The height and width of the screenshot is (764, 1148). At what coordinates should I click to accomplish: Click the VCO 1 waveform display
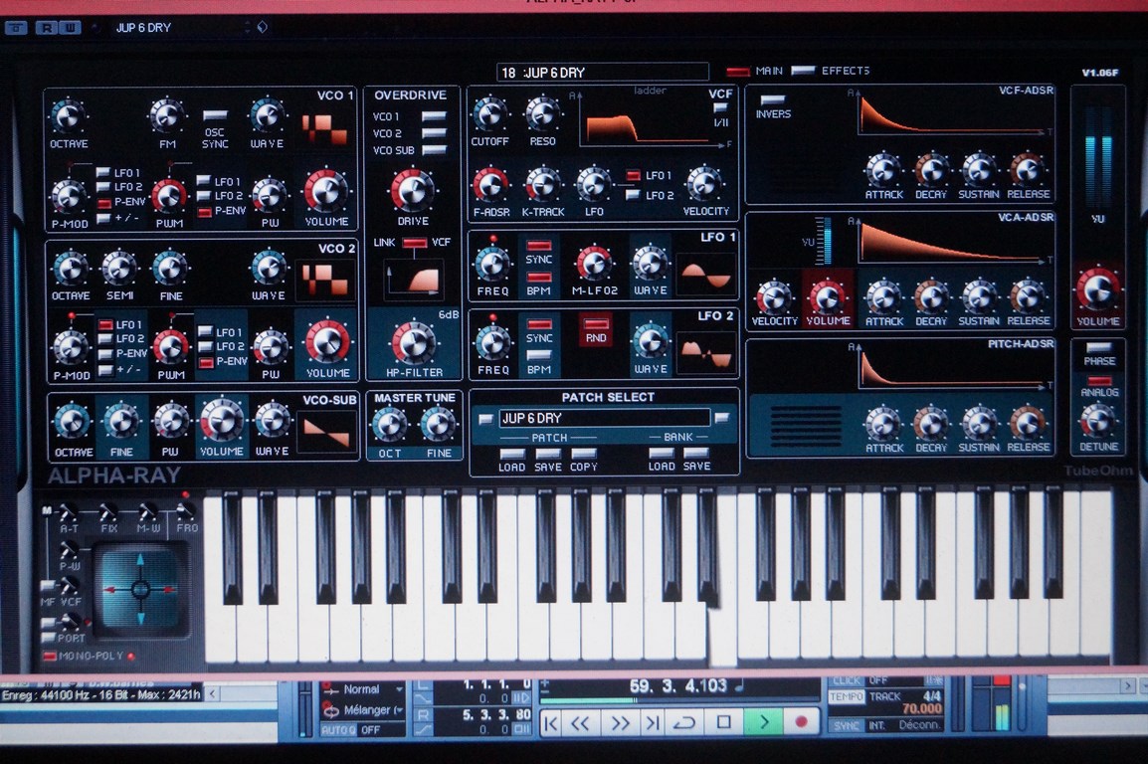(324, 129)
